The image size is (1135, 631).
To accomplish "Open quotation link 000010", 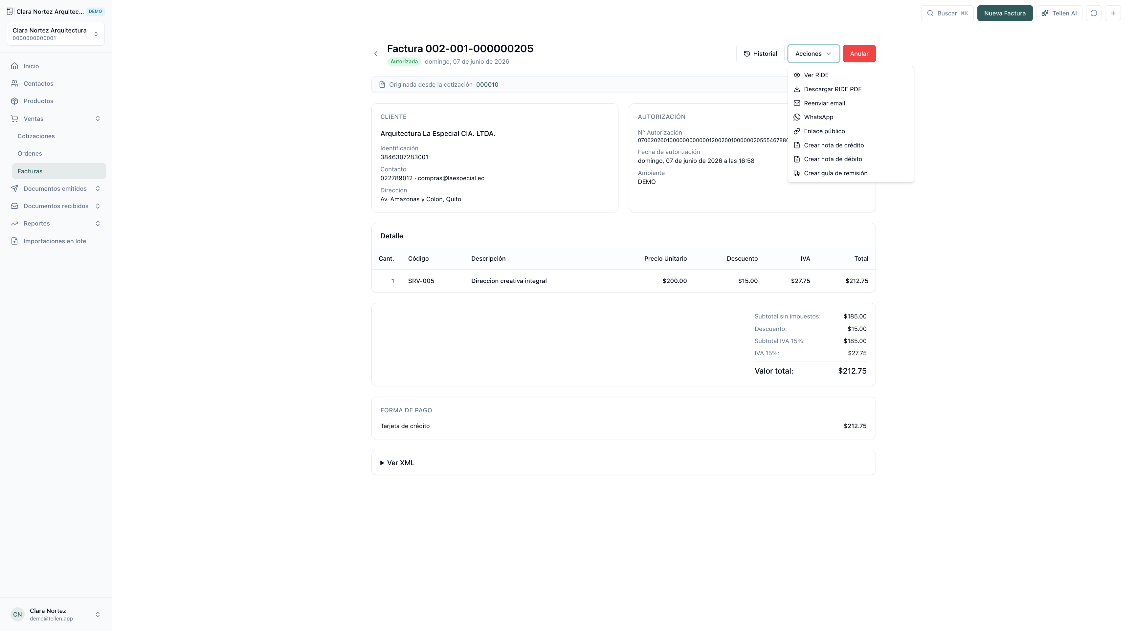I will click(x=487, y=85).
